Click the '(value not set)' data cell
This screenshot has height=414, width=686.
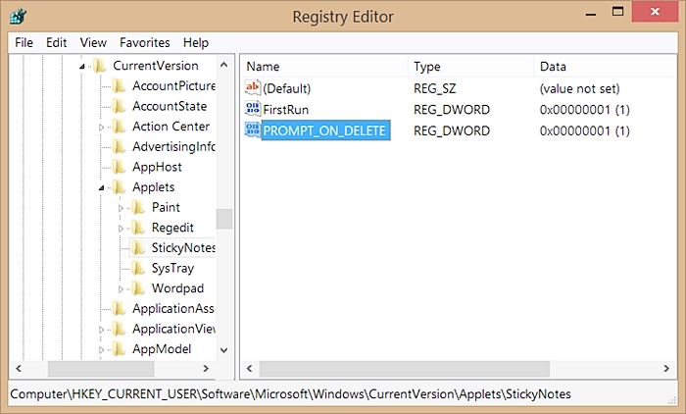point(580,88)
